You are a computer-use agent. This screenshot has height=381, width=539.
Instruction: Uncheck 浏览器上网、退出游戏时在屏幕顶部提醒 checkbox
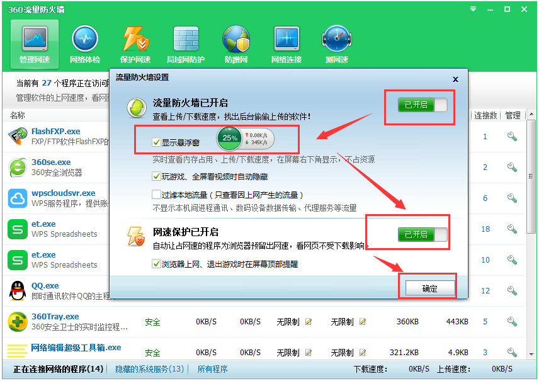pyautogui.click(x=156, y=264)
